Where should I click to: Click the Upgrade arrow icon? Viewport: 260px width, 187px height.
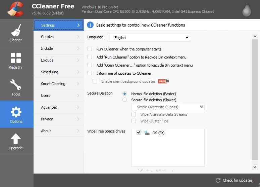click(x=16, y=139)
